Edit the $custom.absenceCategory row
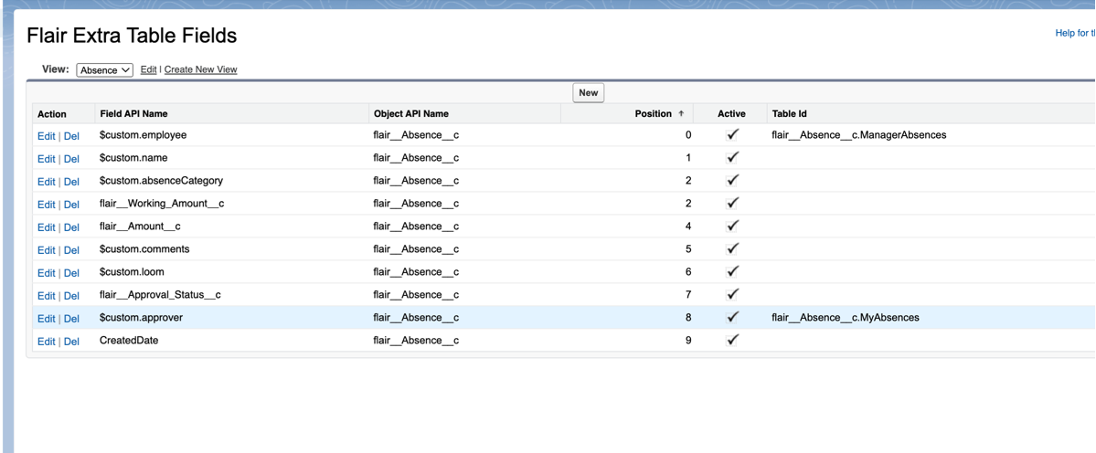 (46, 182)
